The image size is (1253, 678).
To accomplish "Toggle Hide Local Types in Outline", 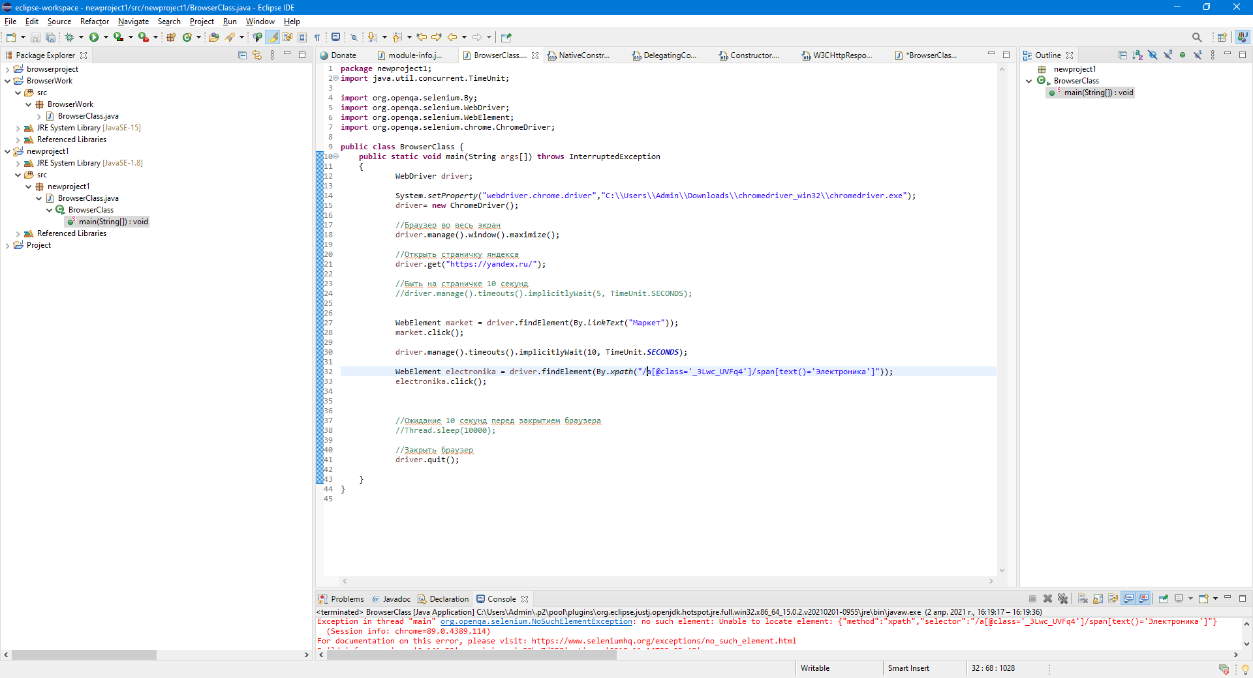I will (1198, 55).
